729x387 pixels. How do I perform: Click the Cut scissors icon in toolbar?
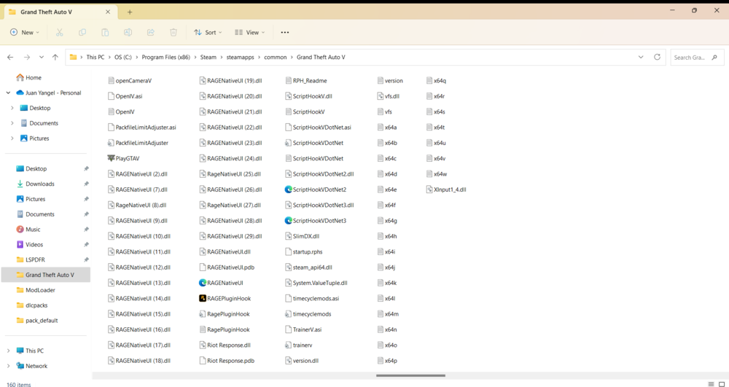59,33
